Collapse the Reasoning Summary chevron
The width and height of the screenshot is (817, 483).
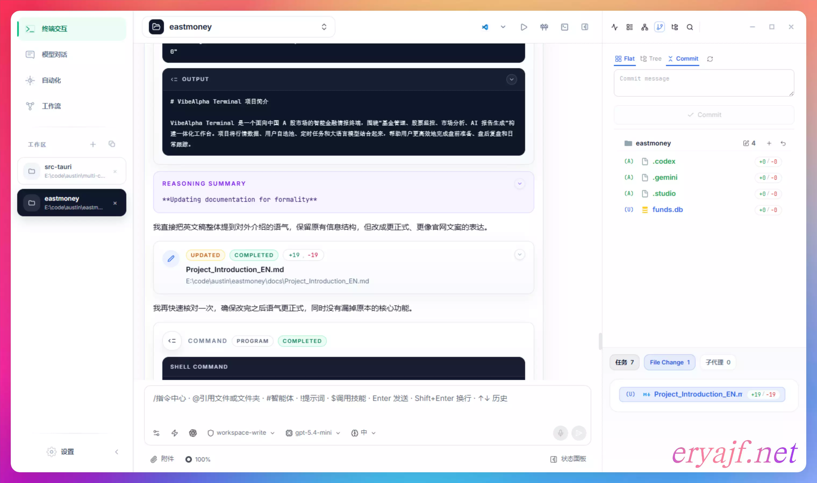click(x=520, y=184)
